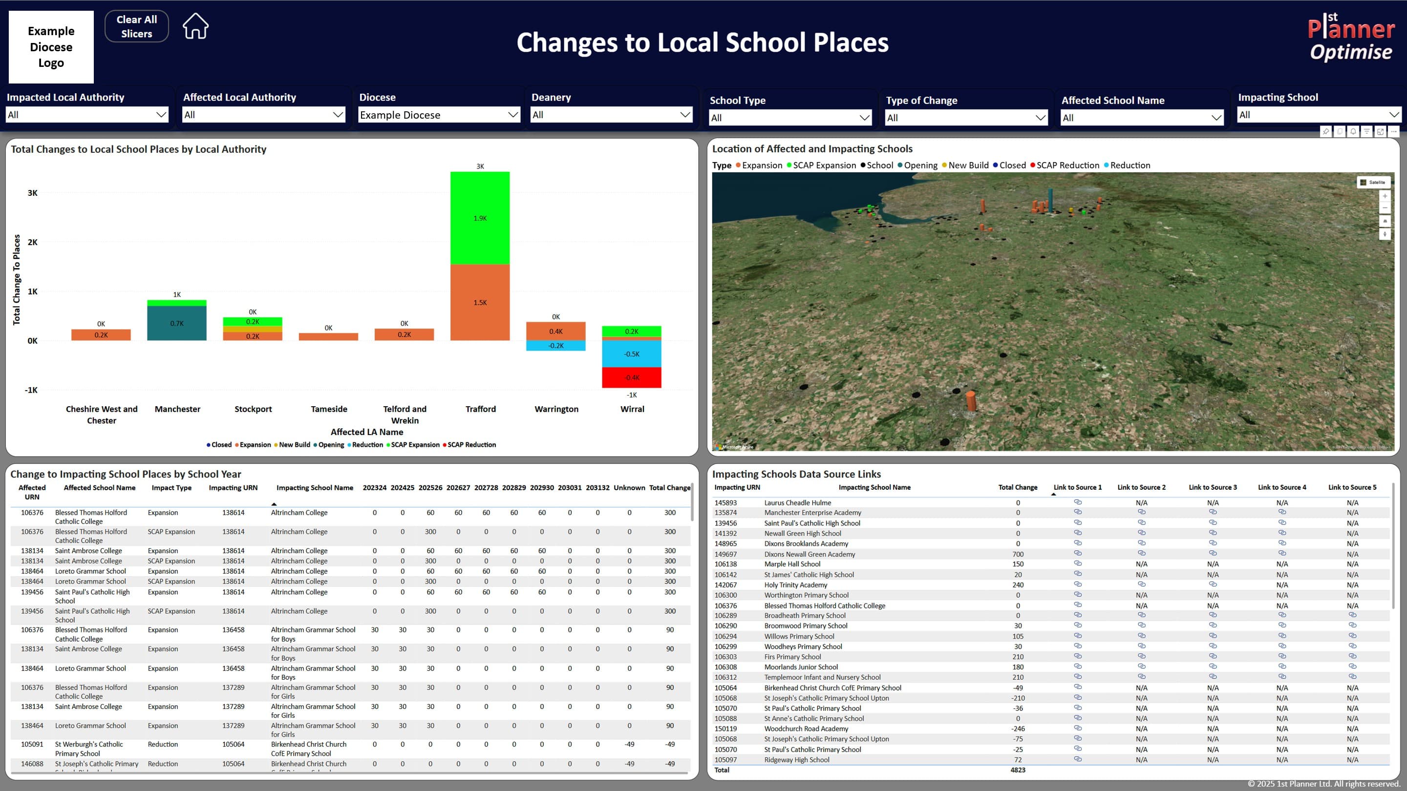
Task: Click the map tilt control icon
Action: [x=1385, y=222]
